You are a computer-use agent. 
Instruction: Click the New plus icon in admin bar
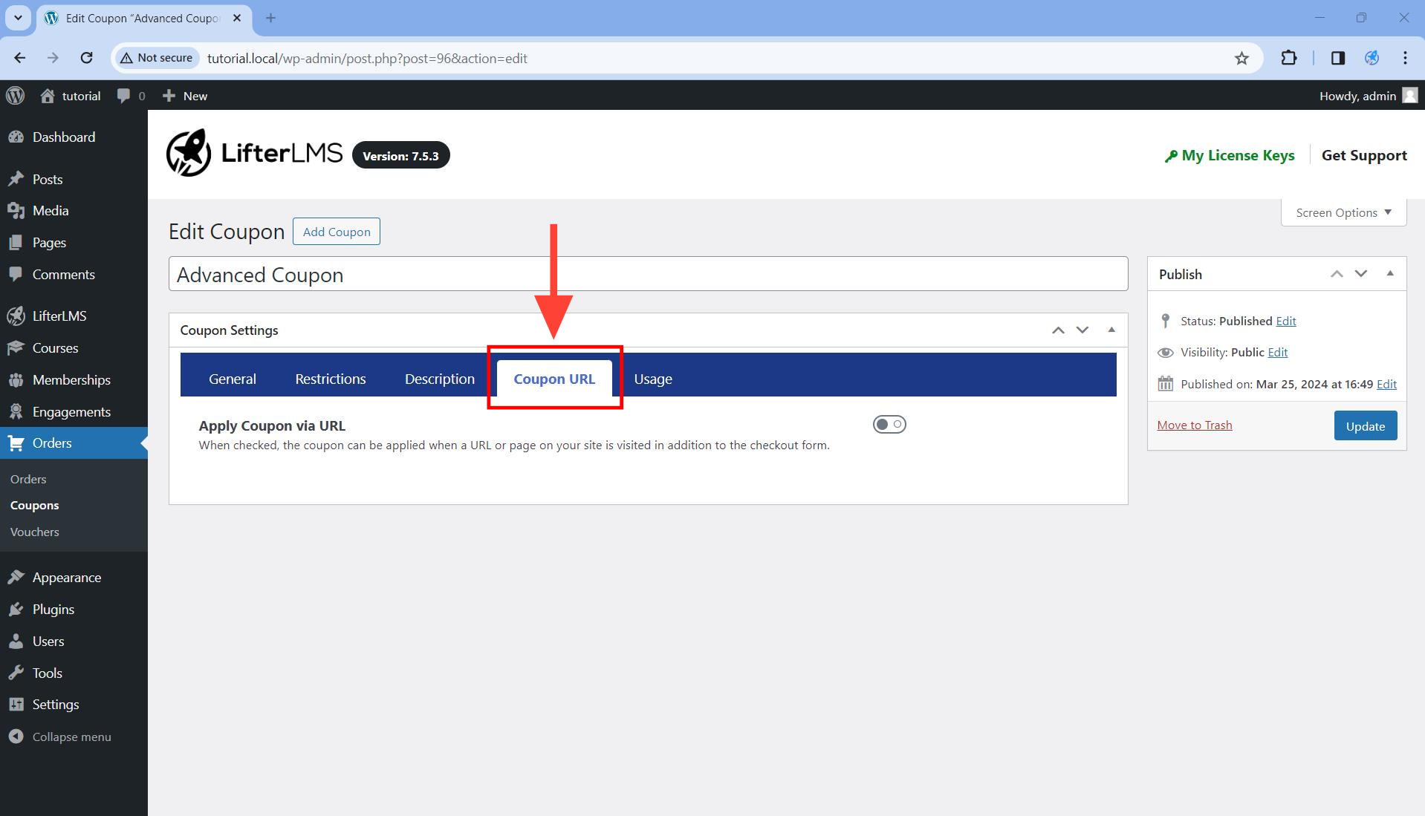(x=169, y=96)
